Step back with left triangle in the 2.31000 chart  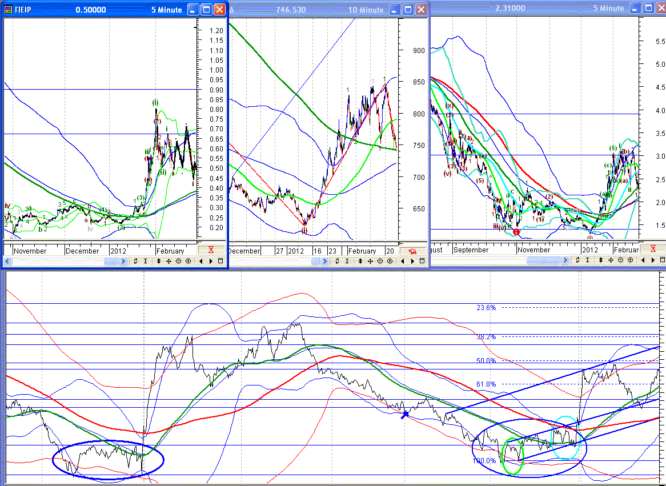[x=643, y=260]
